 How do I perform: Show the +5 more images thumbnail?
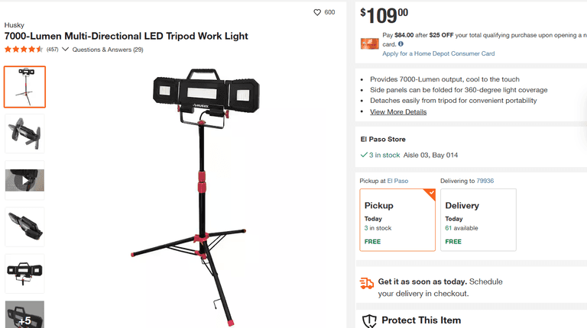point(24,315)
